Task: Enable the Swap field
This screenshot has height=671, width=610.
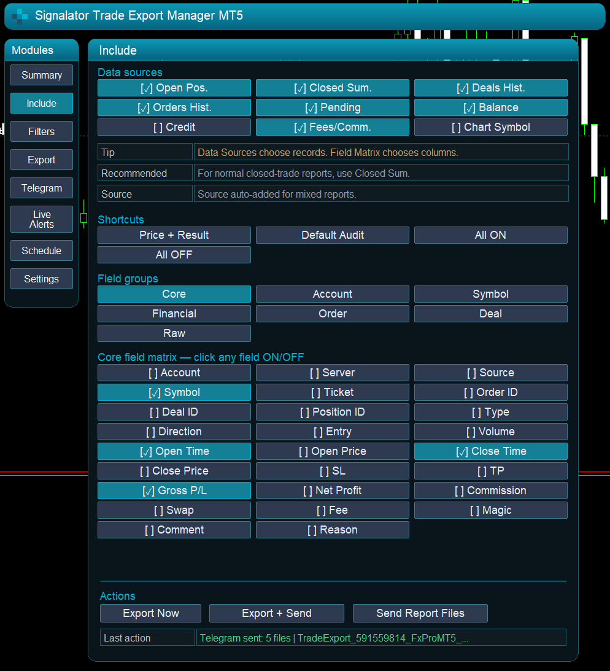Action: click(174, 511)
